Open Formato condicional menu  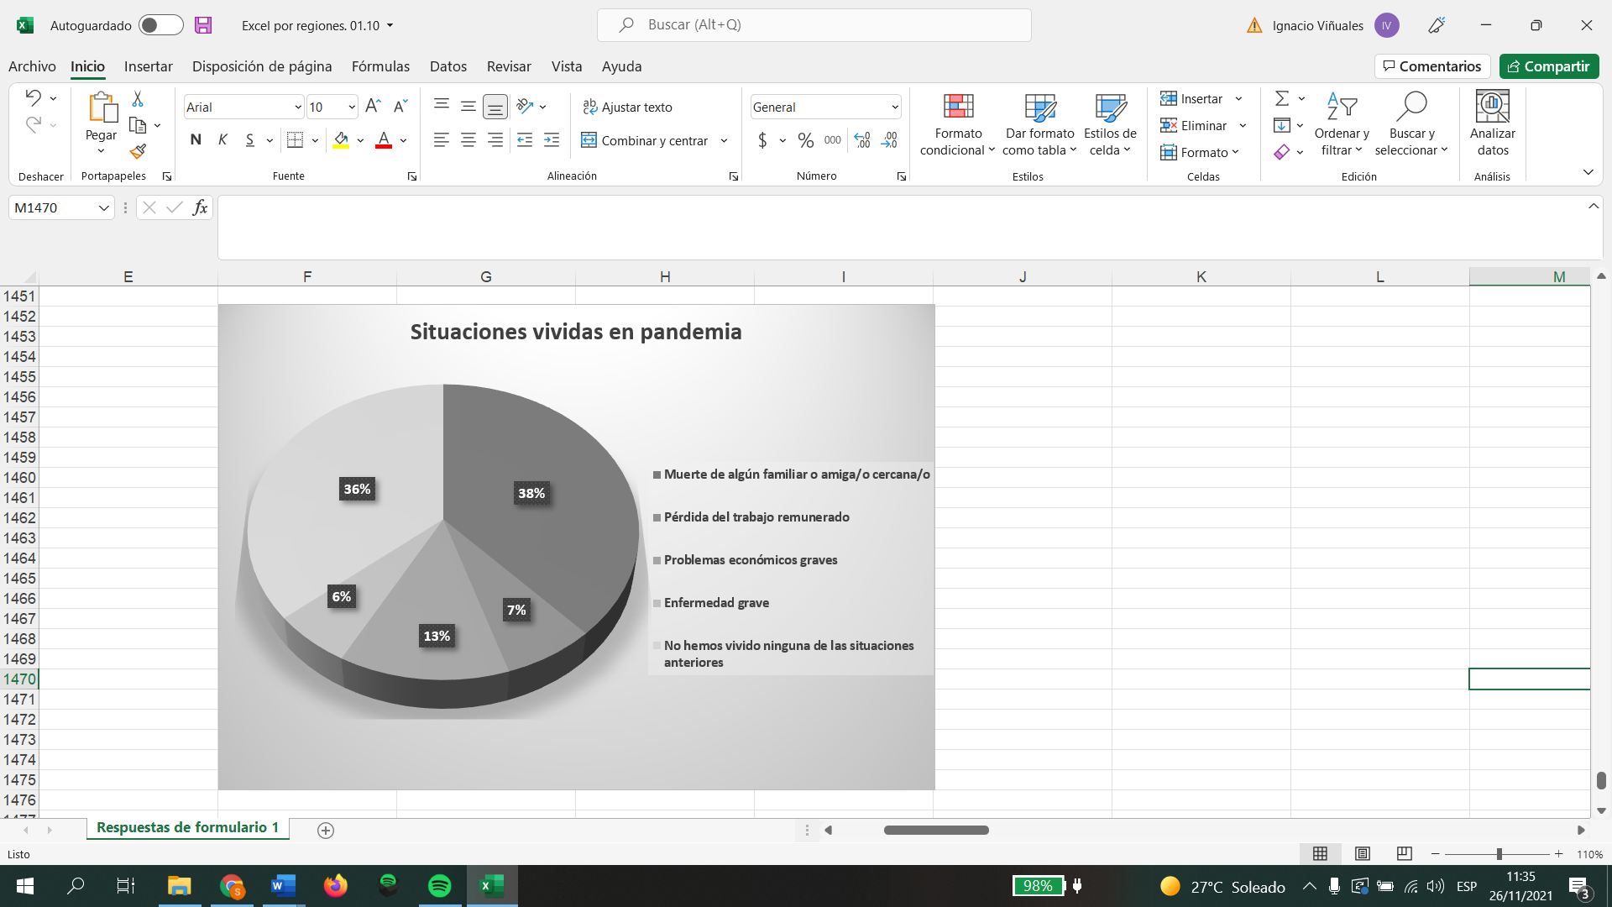(x=958, y=124)
